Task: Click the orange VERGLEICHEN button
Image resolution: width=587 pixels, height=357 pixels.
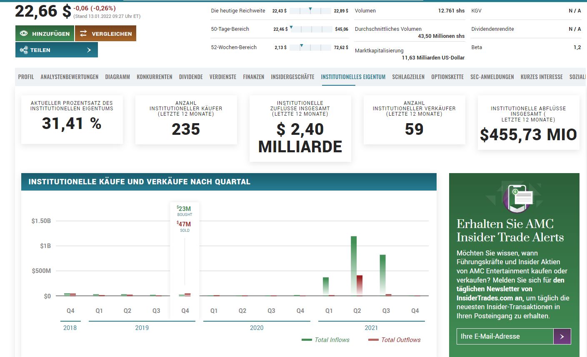Action: coord(106,33)
